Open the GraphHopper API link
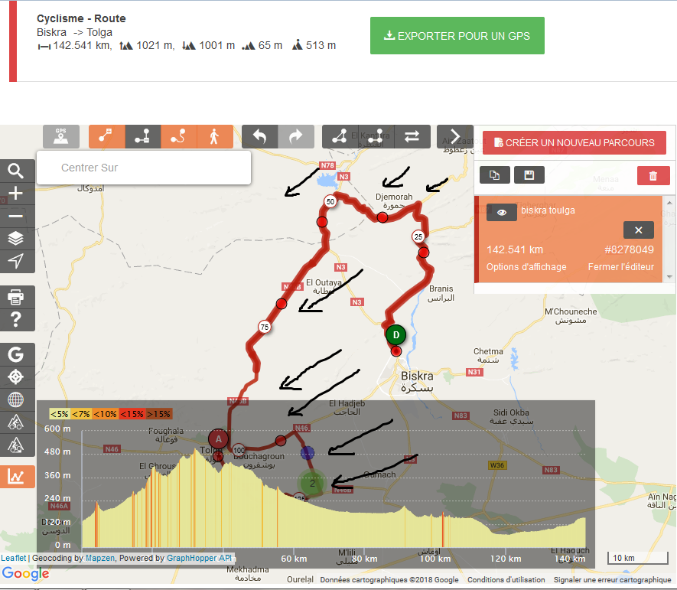 click(x=199, y=558)
